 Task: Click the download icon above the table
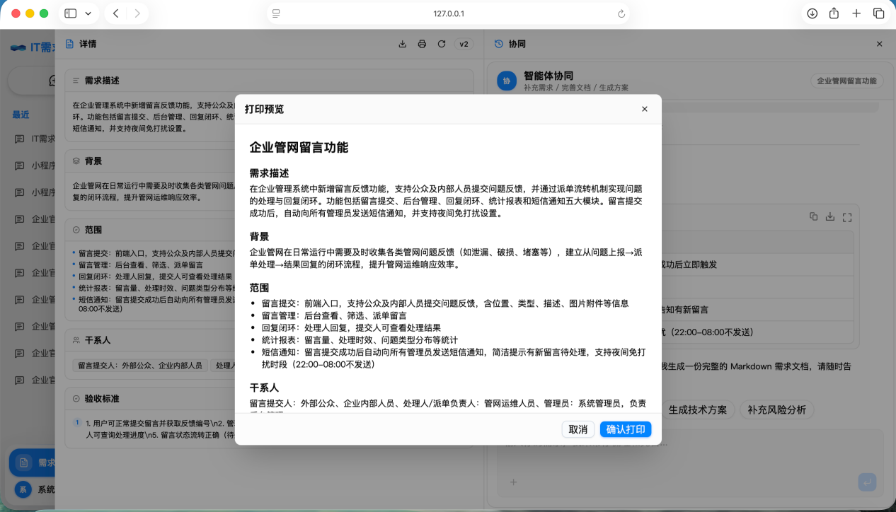pos(830,217)
